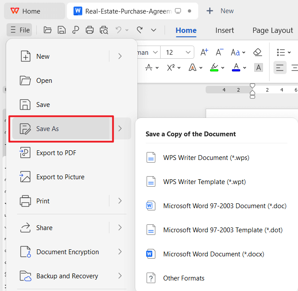The width and height of the screenshot is (298, 291).
Task: Open the WPS Home tab
Action: pyautogui.click(x=35, y=11)
